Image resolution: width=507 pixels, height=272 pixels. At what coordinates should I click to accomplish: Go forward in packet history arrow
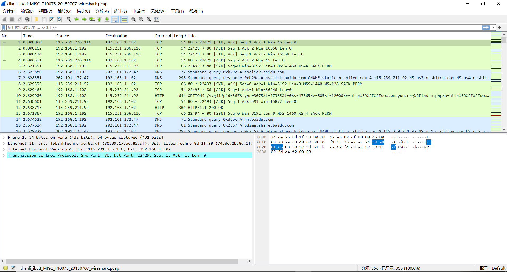[x=84, y=19]
